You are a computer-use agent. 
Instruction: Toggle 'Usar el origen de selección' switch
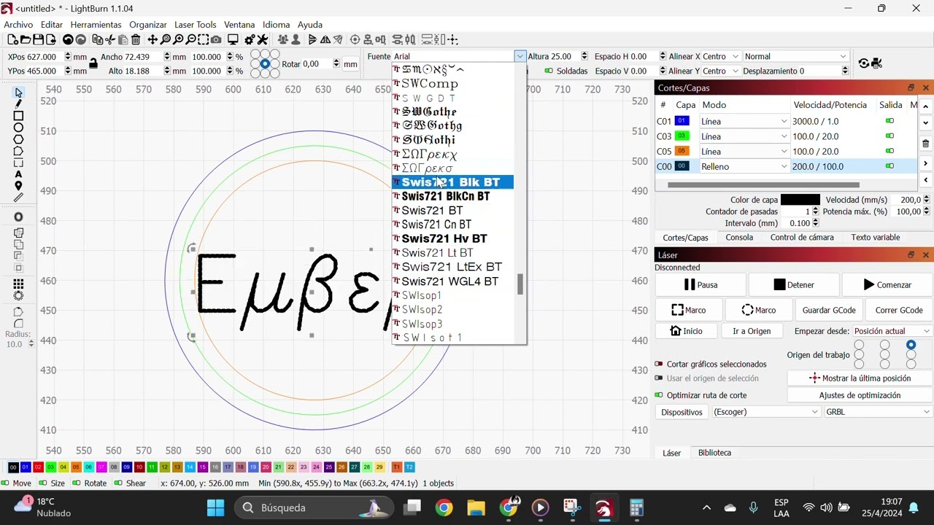coord(659,378)
